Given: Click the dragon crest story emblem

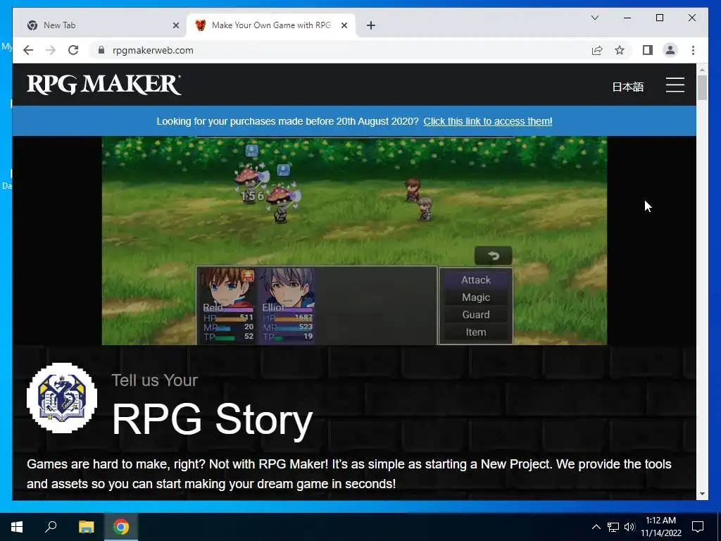Looking at the screenshot, I should click(62, 398).
